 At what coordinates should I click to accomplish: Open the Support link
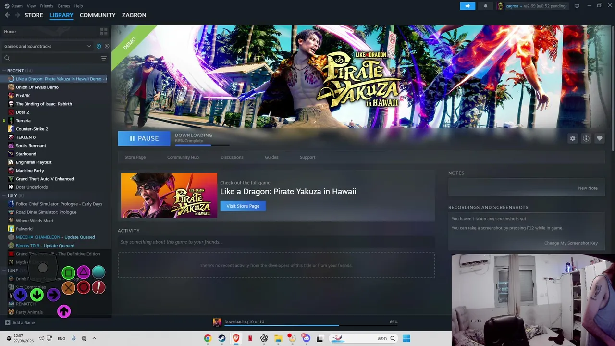click(307, 157)
